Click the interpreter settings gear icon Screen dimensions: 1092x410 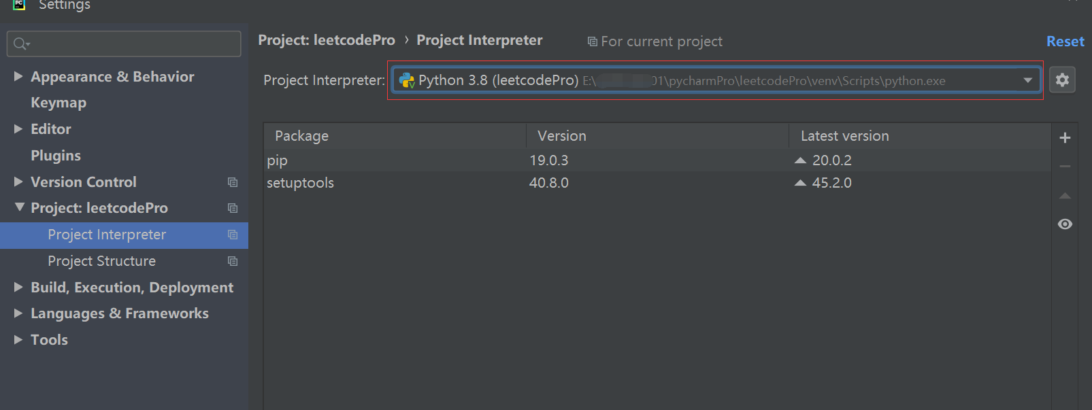(x=1062, y=80)
